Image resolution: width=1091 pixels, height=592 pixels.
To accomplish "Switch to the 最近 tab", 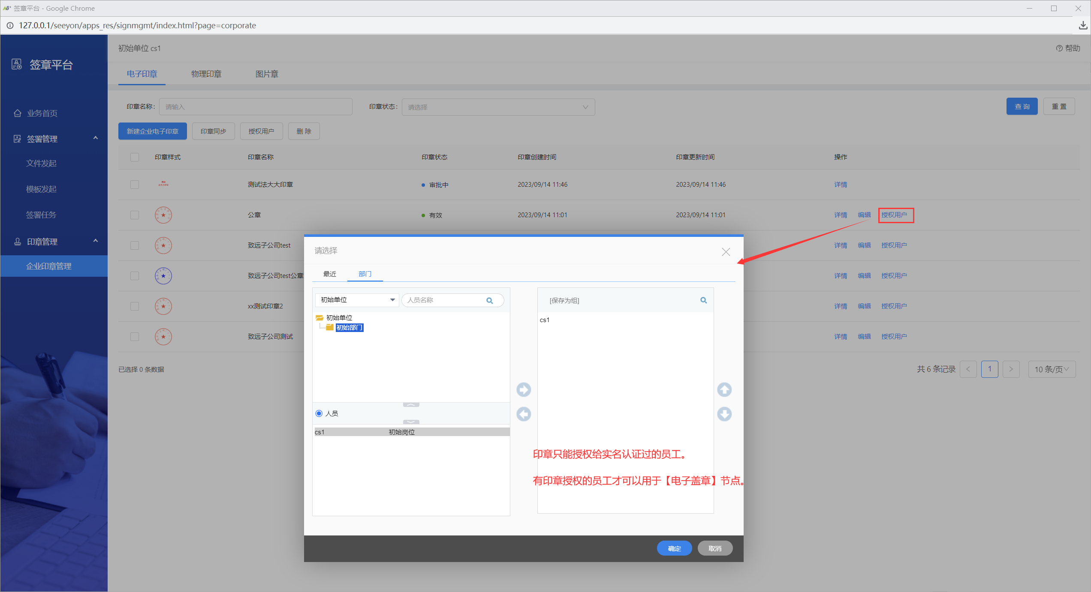I will [329, 274].
